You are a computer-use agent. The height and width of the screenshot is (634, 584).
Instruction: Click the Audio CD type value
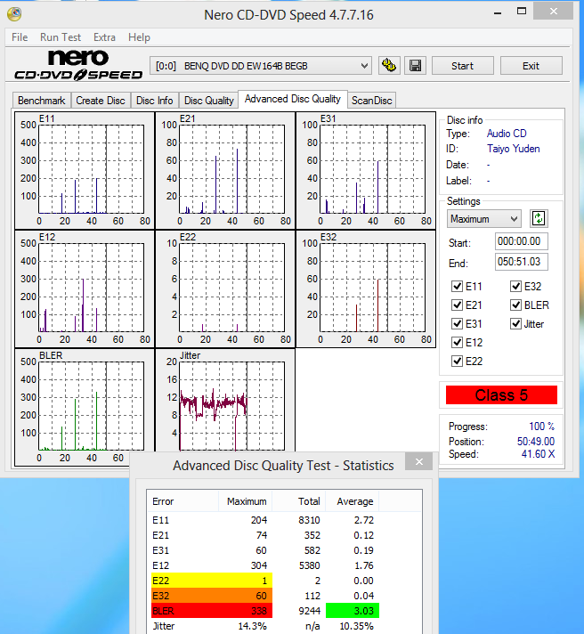coord(507,134)
